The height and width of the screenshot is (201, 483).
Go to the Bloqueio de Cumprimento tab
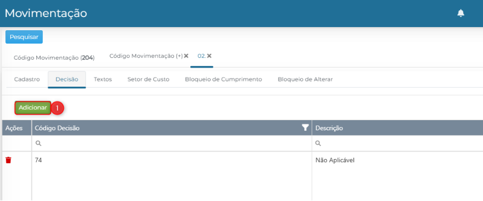tap(223, 79)
